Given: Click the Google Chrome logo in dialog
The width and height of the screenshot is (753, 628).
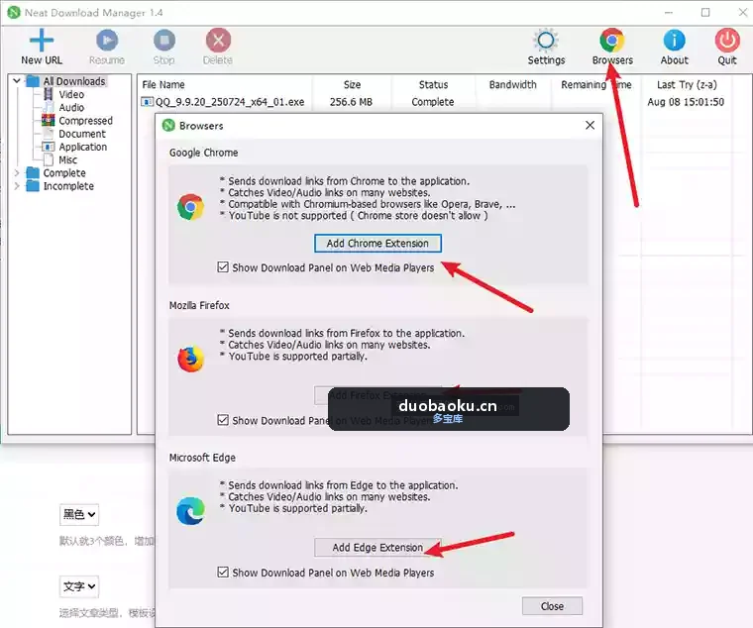Looking at the screenshot, I should pos(190,207).
